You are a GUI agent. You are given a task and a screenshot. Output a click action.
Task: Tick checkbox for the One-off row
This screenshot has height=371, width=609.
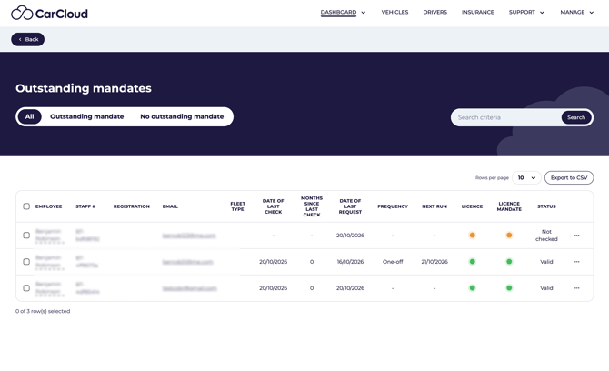click(26, 262)
